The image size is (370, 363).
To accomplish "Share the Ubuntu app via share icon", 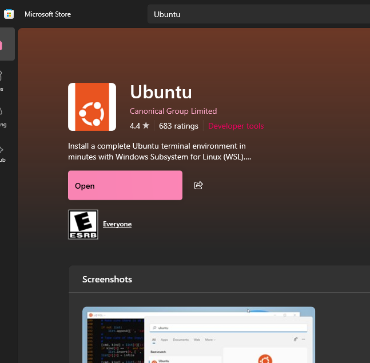I will (199, 185).
